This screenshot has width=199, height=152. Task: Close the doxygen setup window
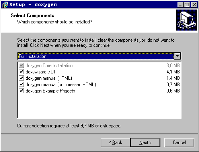[194, 5]
